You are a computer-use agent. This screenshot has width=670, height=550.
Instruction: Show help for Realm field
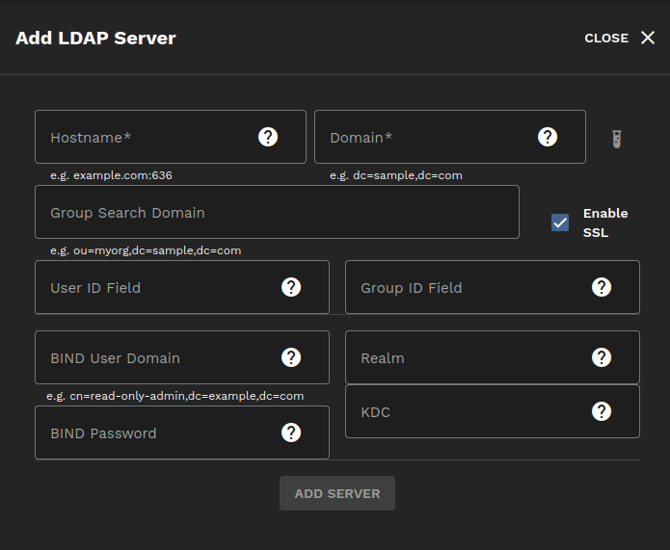click(602, 357)
